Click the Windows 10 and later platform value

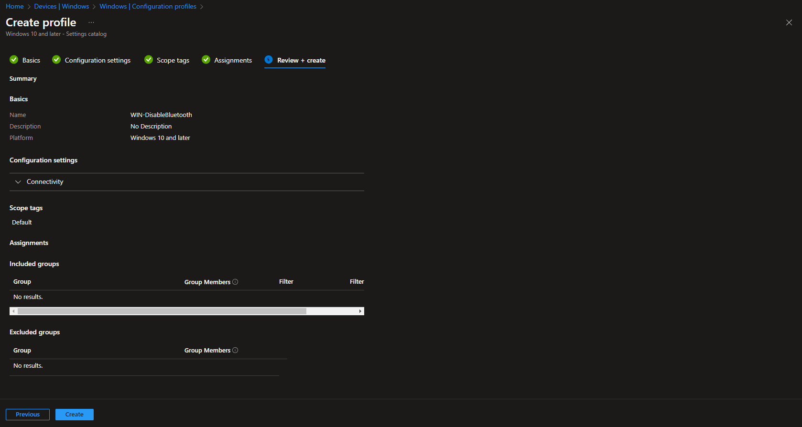point(160,138)
